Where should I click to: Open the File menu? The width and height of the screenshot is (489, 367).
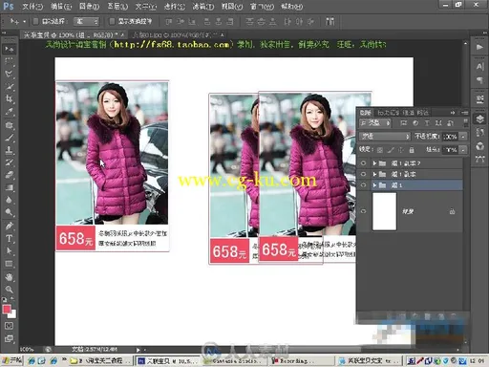tap(32, 6)
